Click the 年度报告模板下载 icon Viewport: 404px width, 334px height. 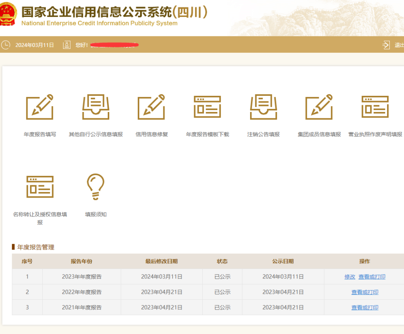coord(207,107)
